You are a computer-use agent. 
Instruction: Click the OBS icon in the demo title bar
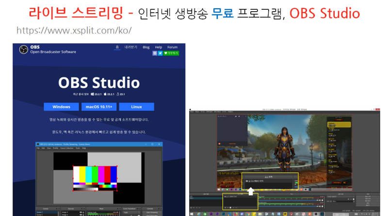(38, 144)
